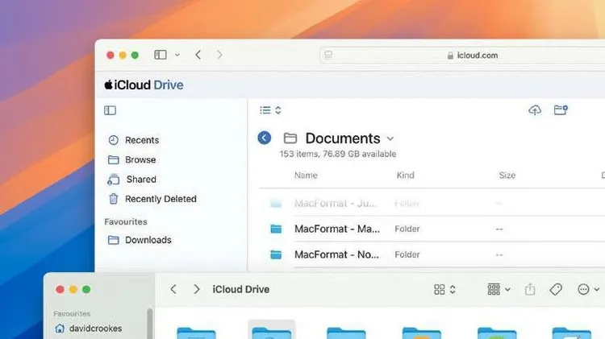The height and width of the screenshot is (339, 605).
Task: Click the Shared folder icon in sidebar
Action: (113, 180)
